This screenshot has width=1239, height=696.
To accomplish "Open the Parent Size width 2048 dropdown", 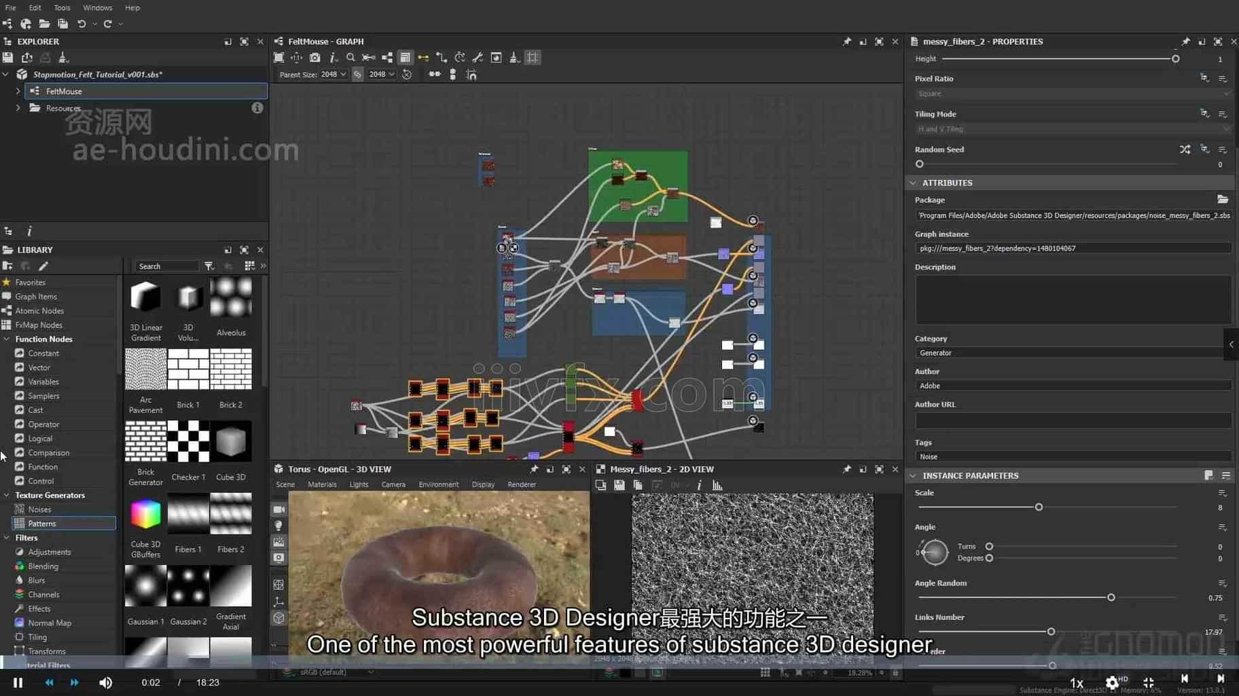I will pos(333,75).
